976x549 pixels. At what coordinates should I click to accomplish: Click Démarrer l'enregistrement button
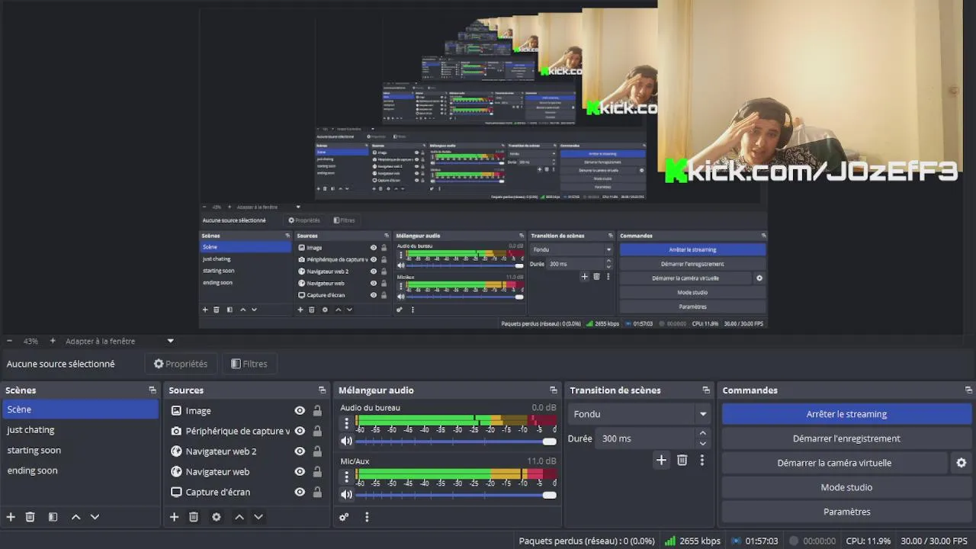(846, 438)
